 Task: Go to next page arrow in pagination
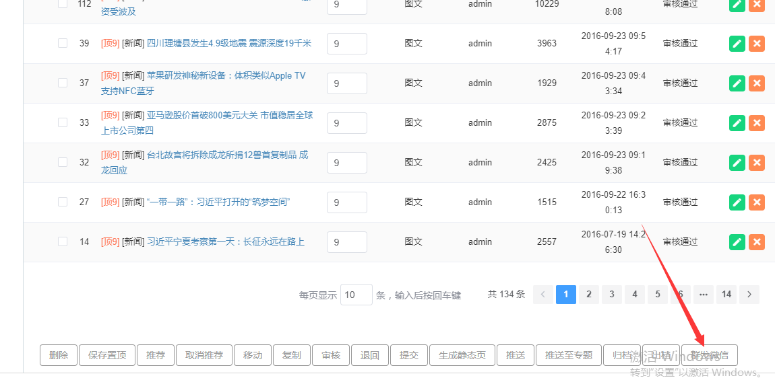pos(749,295)
